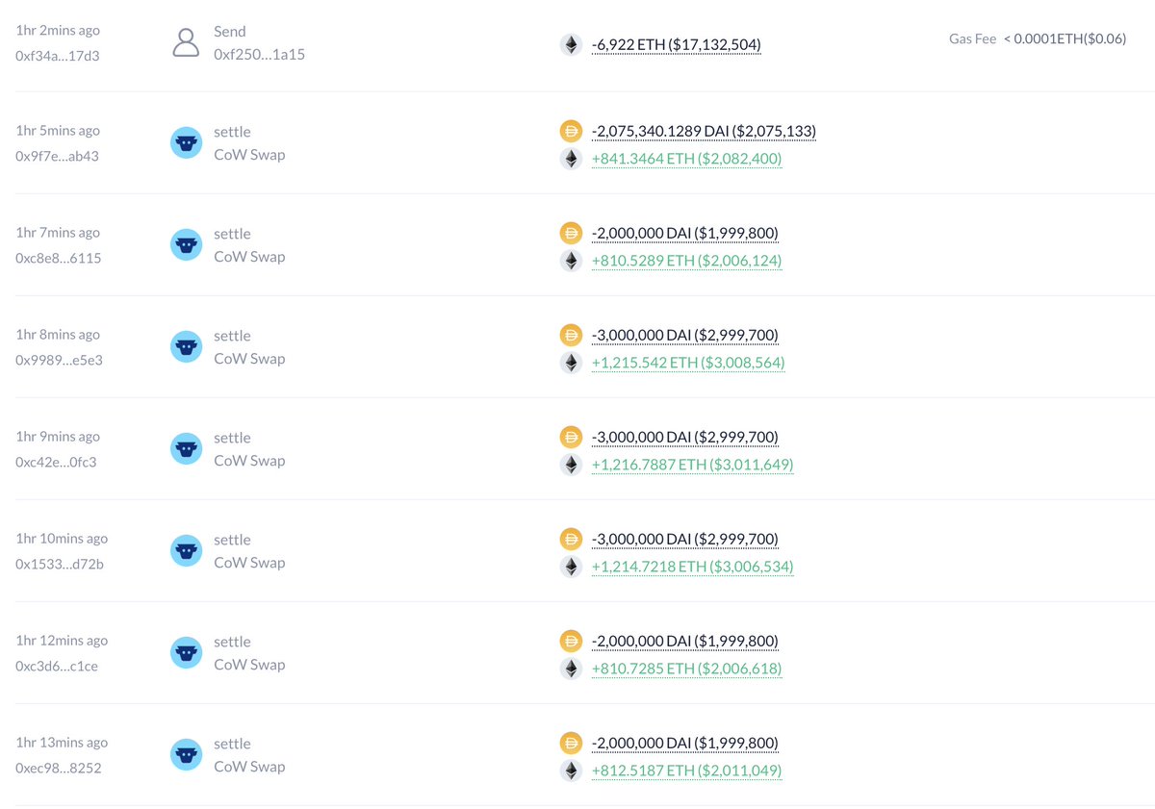Open transaction hash 0x9f7e…ab43
Viewport: 1155px width, 809px height.
(x=58, y=156)
